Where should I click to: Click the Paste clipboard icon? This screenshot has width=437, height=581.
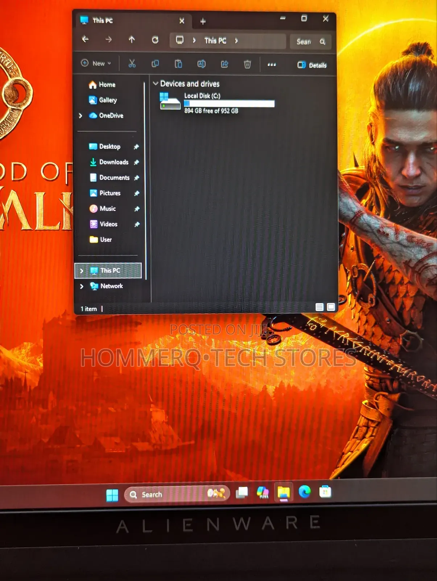[178, 64]
